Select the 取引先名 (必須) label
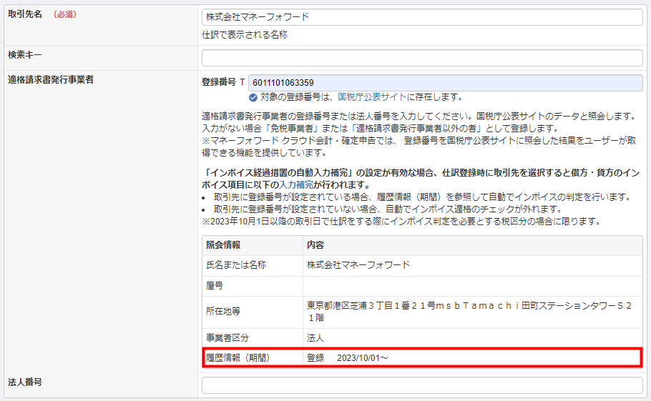Viewport: 651px width, 401px height. (x=42, y=14)
